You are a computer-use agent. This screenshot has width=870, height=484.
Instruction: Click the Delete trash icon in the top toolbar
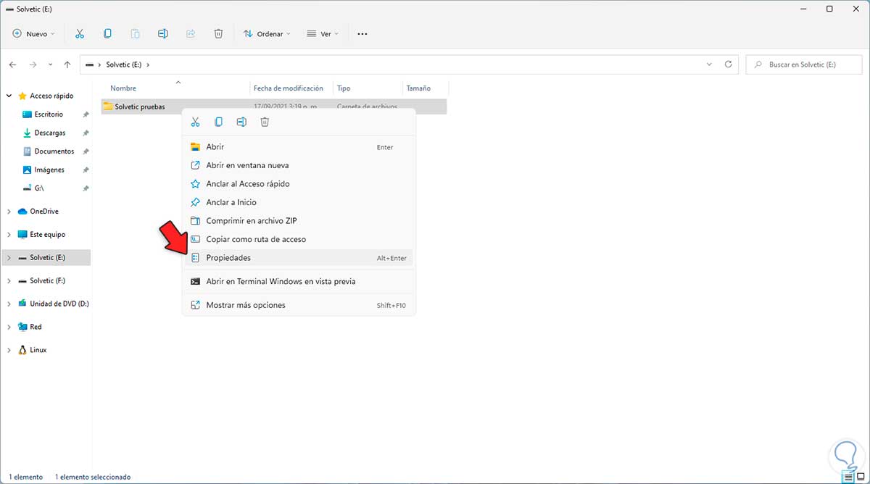pyautogui.click(x=218, y=33)
